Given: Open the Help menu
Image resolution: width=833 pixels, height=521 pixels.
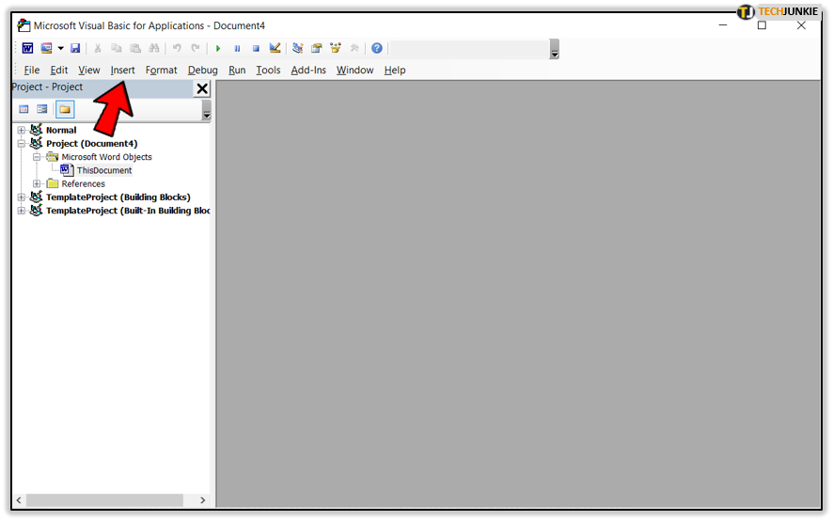Looking at the screenshot, I should tap(395, 71).
